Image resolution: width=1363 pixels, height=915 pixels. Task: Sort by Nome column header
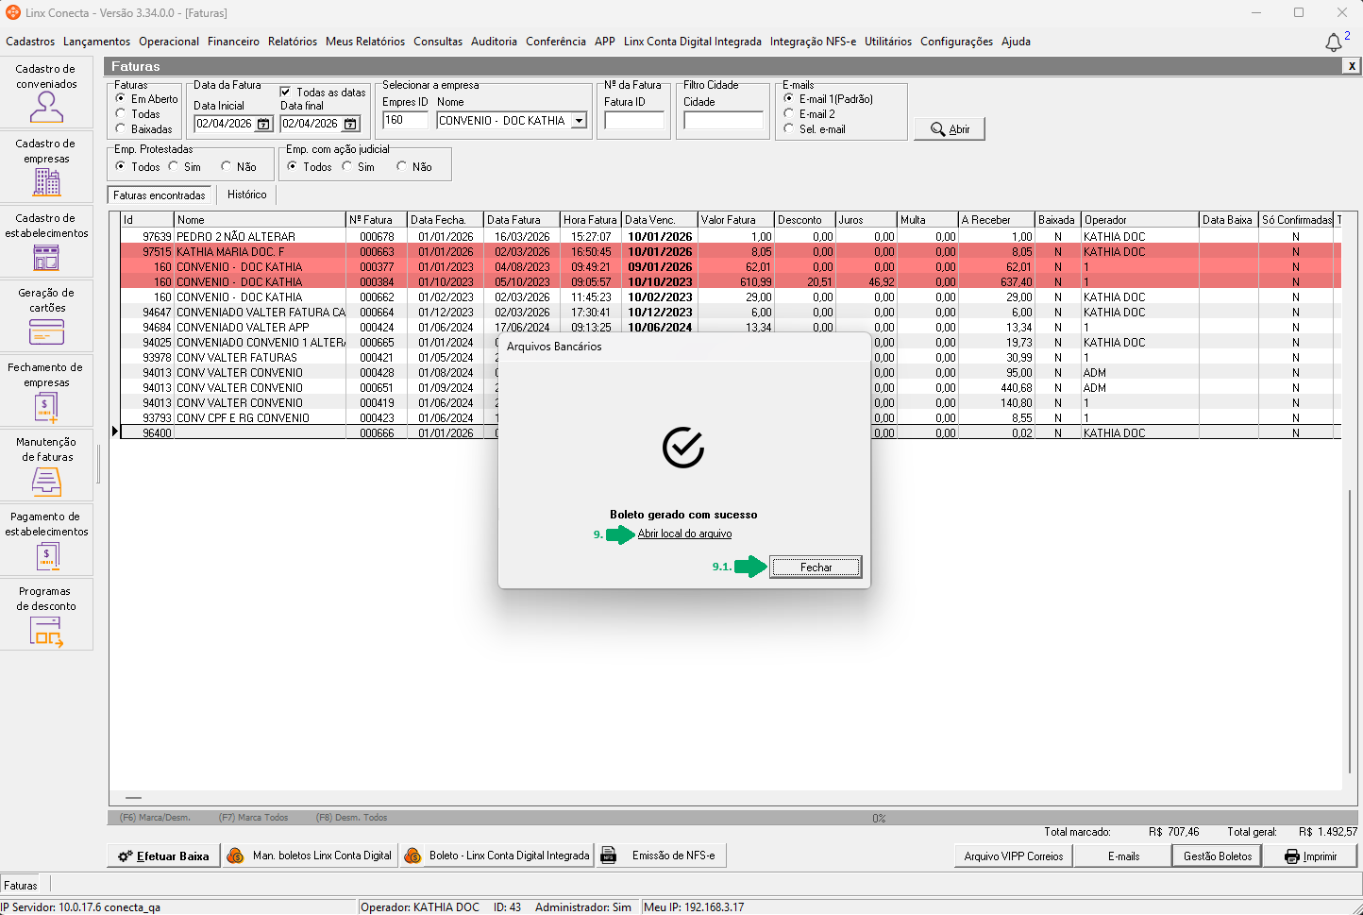261,220
